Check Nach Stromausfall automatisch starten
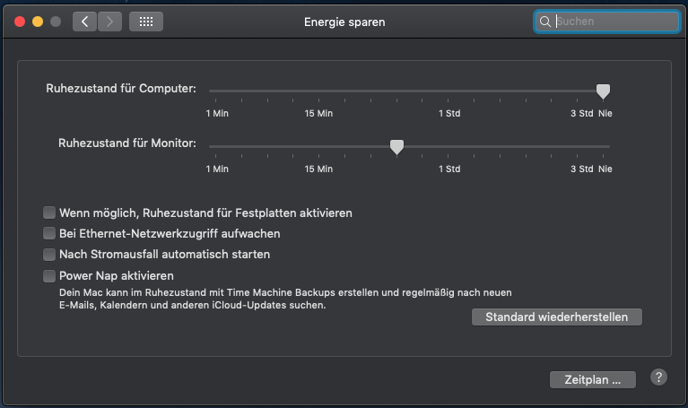This screenshot has width=688, height=408. 49,255
